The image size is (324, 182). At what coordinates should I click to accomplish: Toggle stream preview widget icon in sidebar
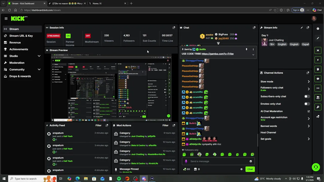pyautogui.click(x=318, y=50)
